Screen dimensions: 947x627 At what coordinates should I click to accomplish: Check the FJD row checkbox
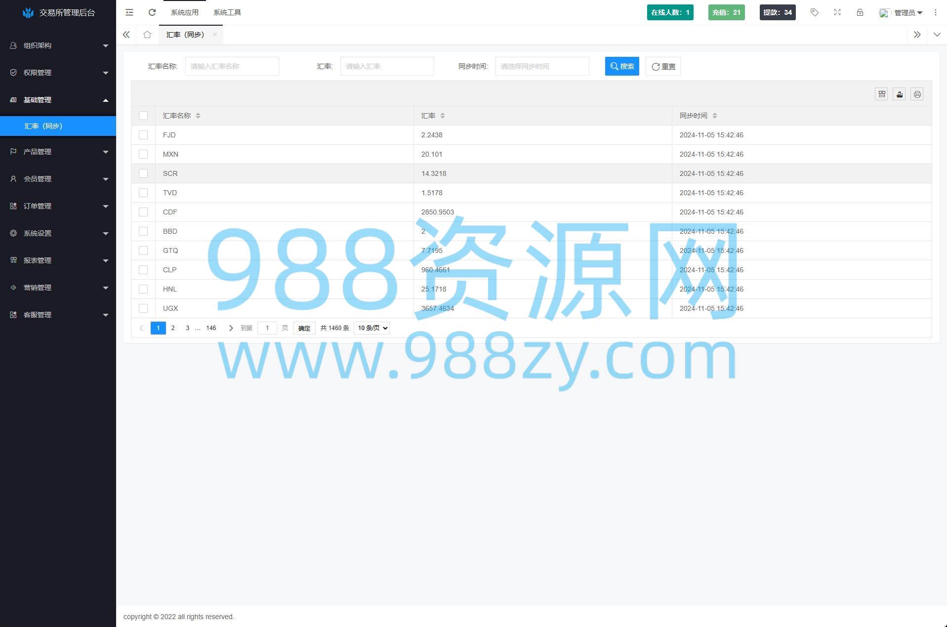pyautogui.click(x=143, y=135)
